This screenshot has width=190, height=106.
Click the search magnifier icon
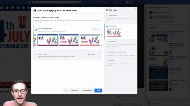79,2
